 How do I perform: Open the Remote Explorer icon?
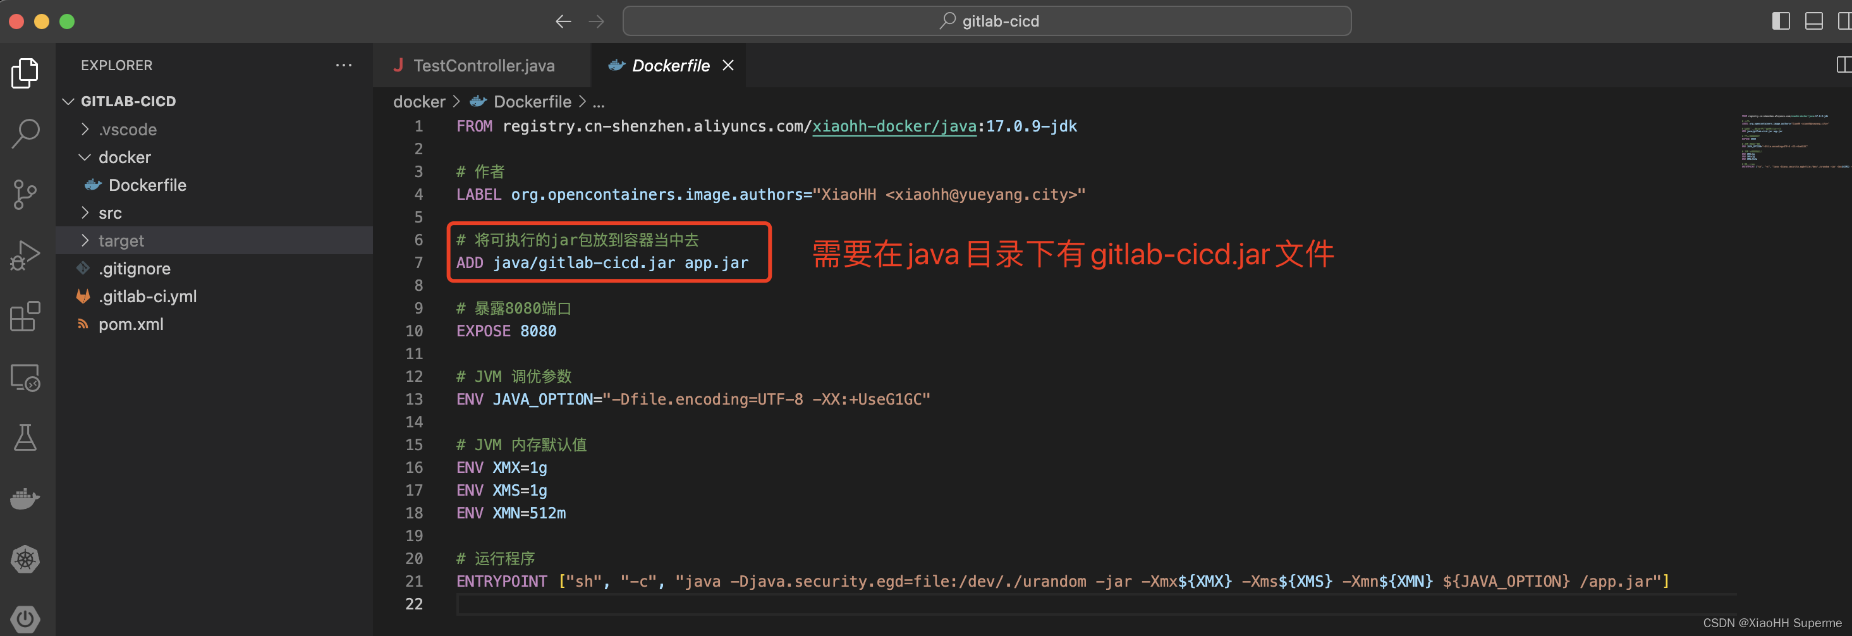25,377
